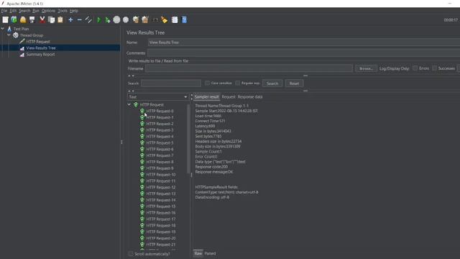Clear results with the Clear icon

click(136, 19)
